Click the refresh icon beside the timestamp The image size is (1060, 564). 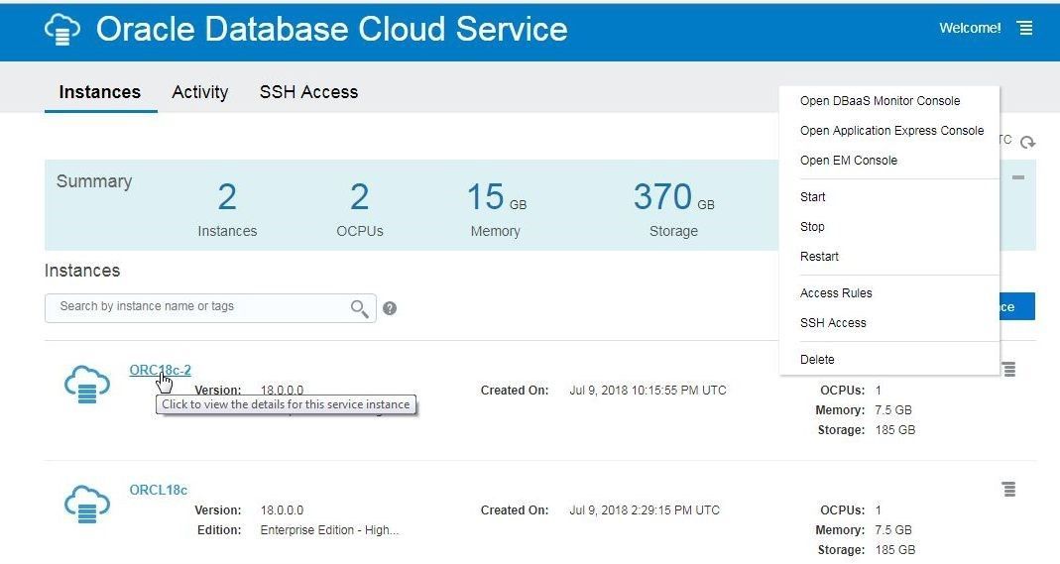coord(1027,142)
